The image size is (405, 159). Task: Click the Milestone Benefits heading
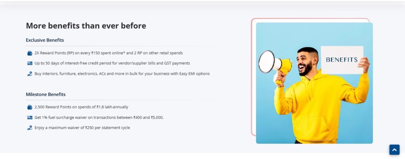45,95
